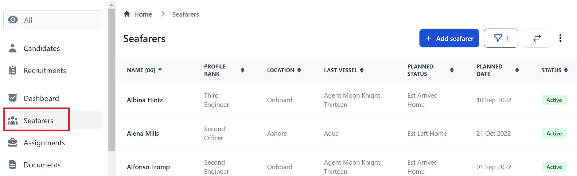The height and width of the screenshot is (176, 577).
Task: Click the sidebar vertical scrollbar
Action: (111, 80)
